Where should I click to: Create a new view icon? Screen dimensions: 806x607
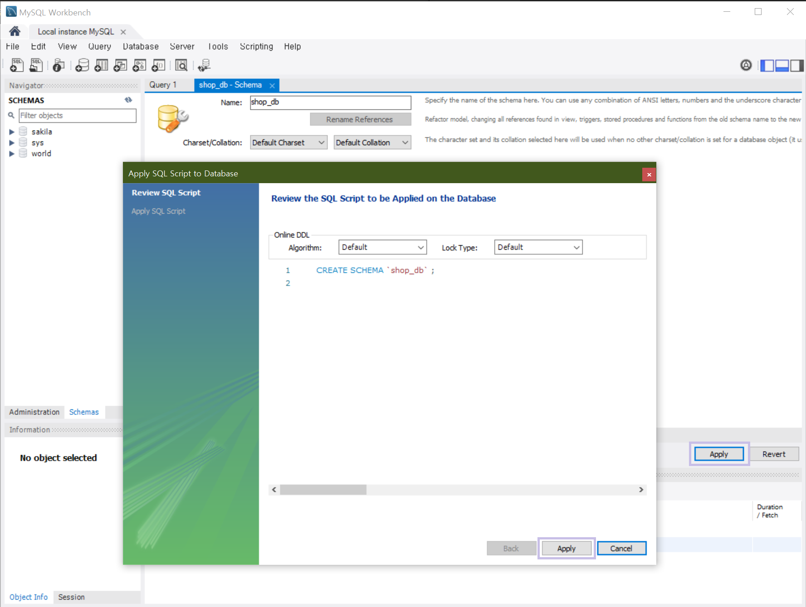[x=120, y=65]
